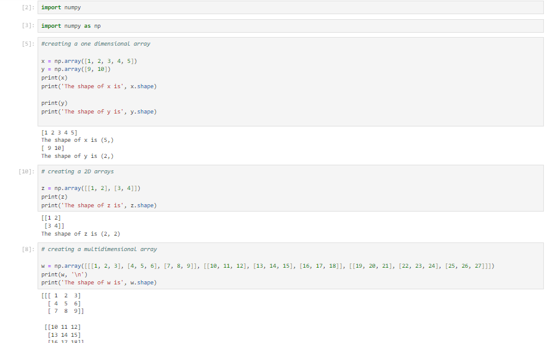Click the output row '[[10 11 12]'

point(62,328)
